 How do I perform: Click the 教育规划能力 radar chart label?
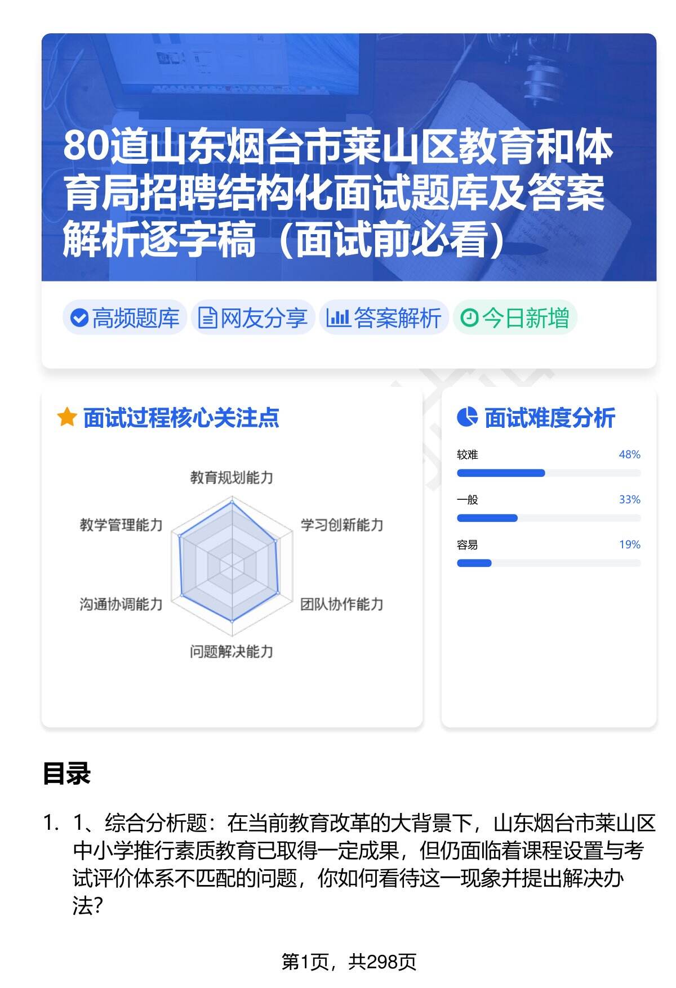[x=232, y=477]
